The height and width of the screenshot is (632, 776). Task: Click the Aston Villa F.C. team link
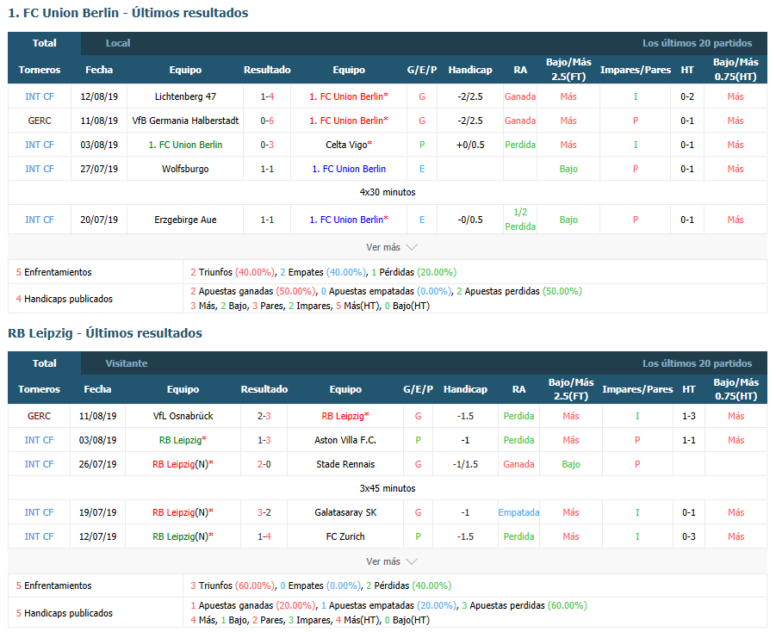click(x=345, y=440)
